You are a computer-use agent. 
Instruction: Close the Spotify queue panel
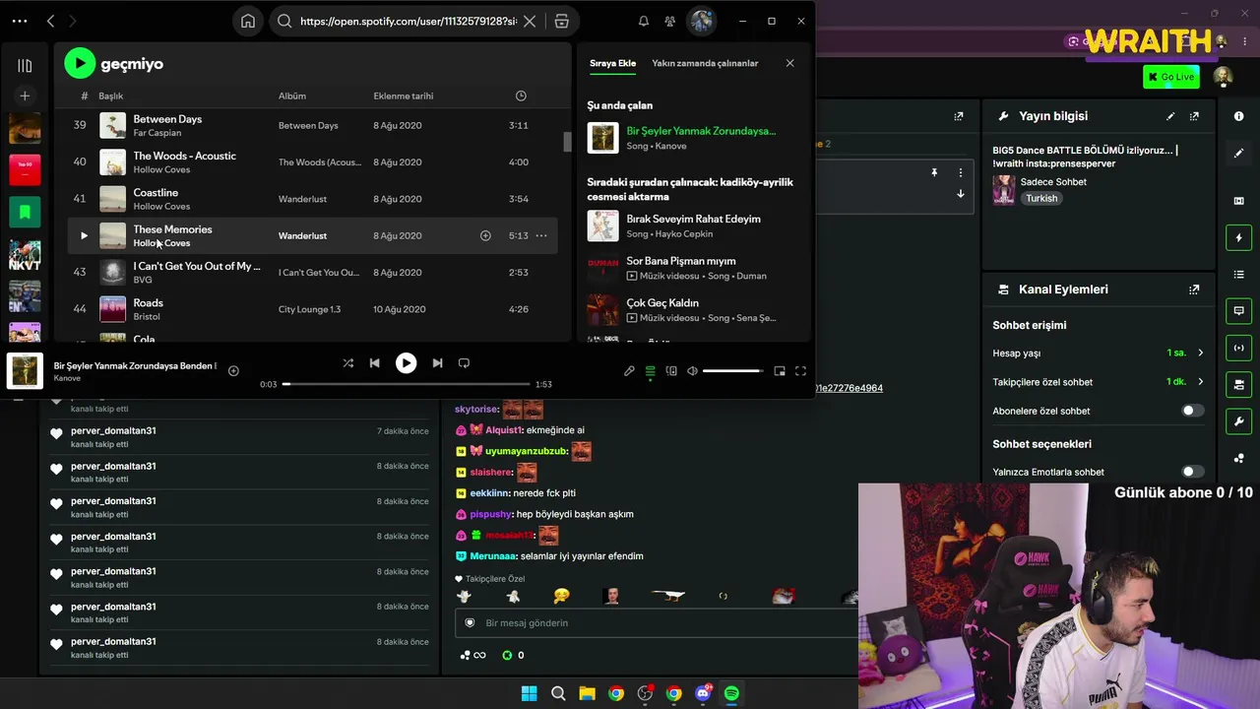789,63
